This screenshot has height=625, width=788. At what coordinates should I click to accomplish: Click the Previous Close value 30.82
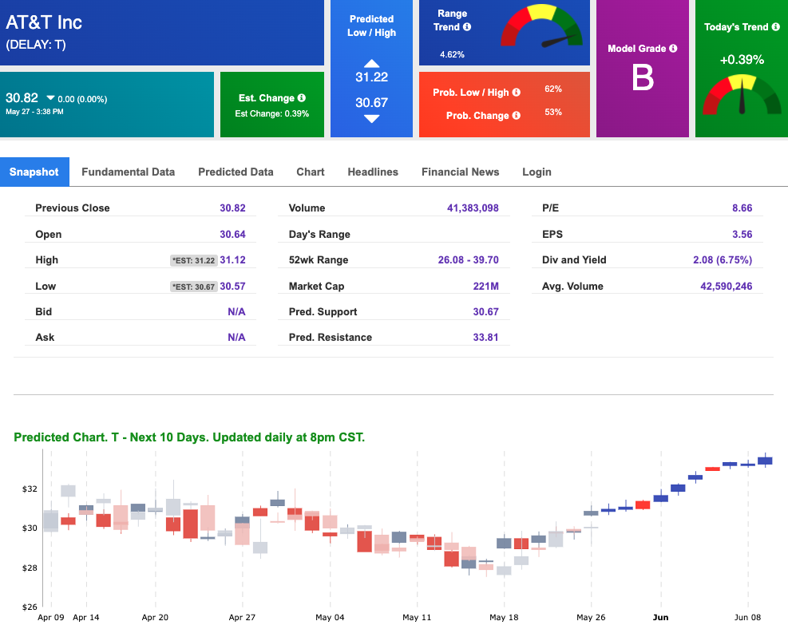click(x=232, y=208)
